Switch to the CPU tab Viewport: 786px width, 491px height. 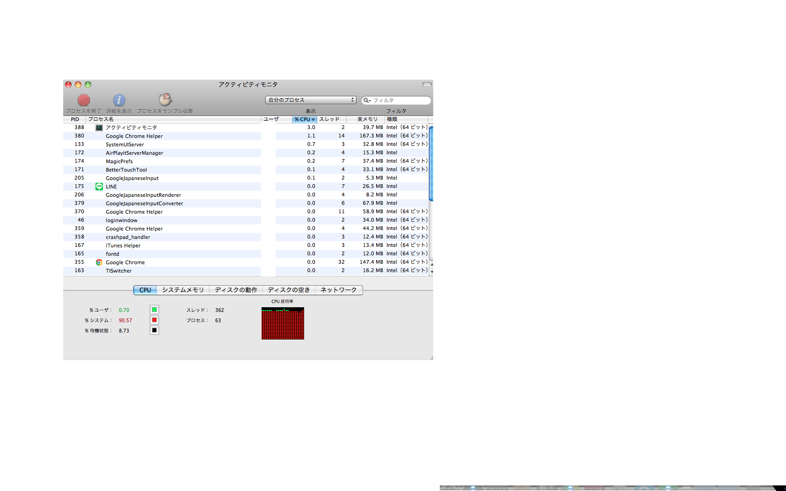pos(145,290)
